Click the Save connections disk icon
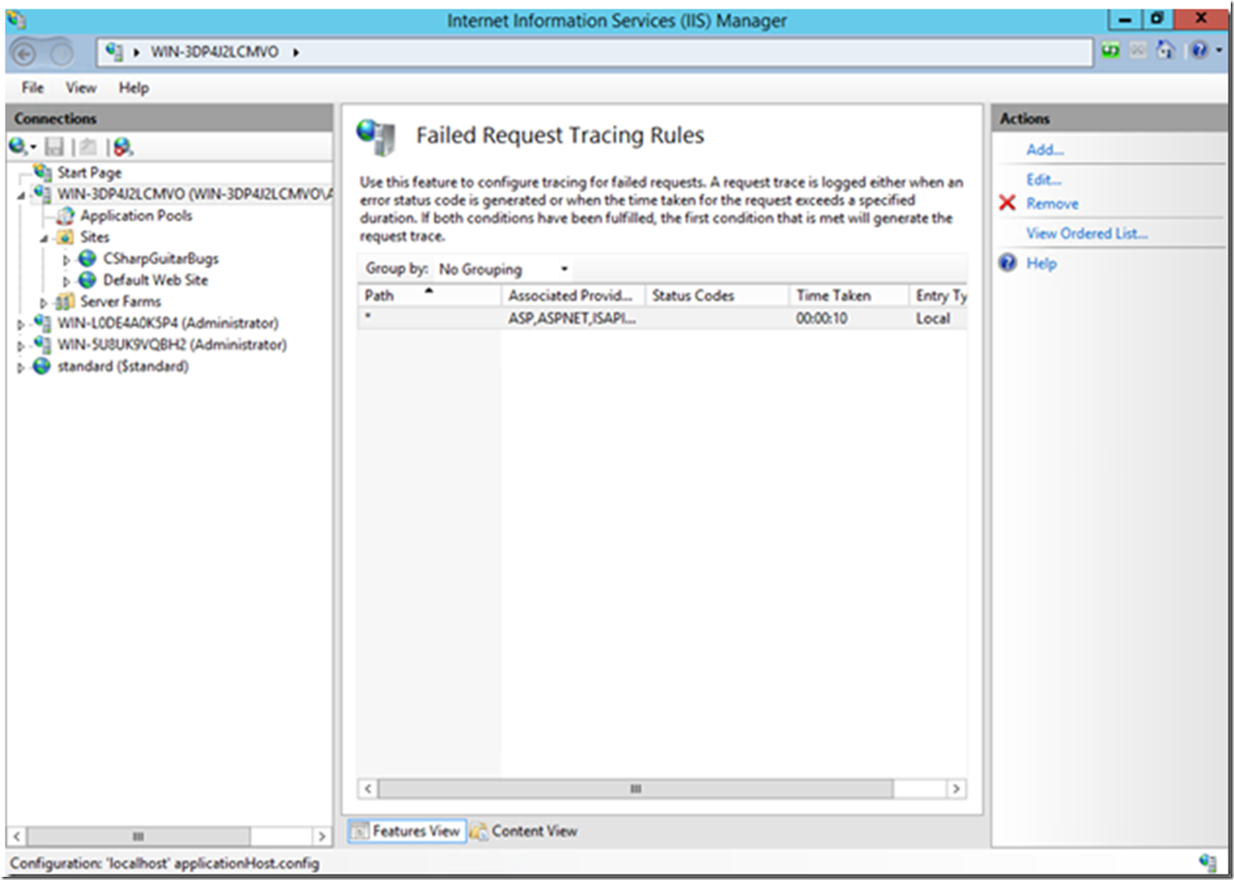 coord(54,146)
